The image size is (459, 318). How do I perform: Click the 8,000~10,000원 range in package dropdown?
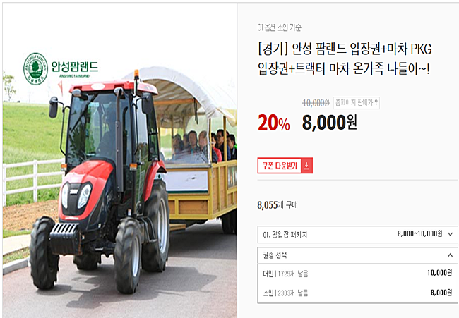pyautogui.click(x=419, y=233)
